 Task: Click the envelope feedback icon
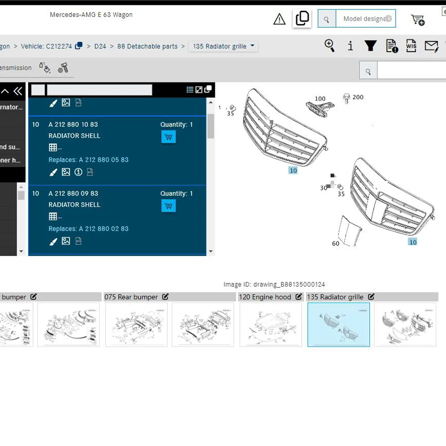pos(431,46)
